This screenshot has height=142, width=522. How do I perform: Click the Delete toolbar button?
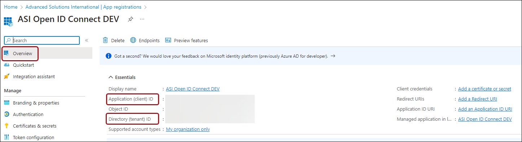[x=114, y=40]
